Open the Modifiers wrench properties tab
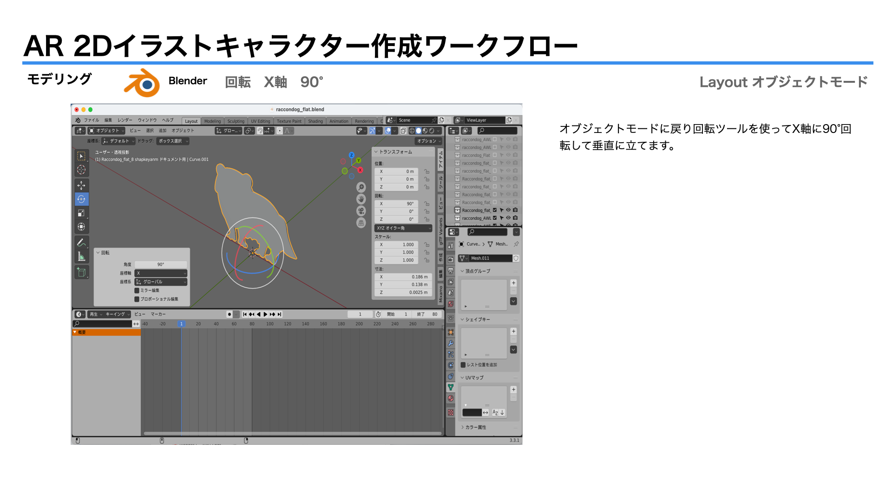The image size is (892, 502). (451, 343)
